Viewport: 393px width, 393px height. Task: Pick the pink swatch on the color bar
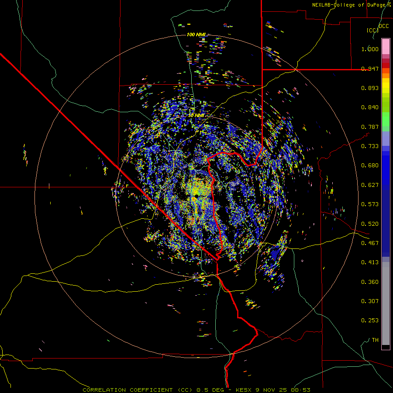coord(386,47)
